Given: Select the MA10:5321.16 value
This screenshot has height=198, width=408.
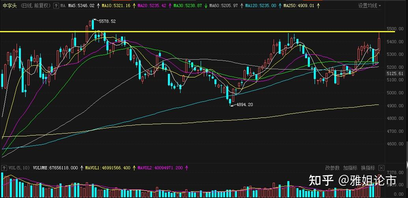Looking at the screenshot, I should [117, 5].
